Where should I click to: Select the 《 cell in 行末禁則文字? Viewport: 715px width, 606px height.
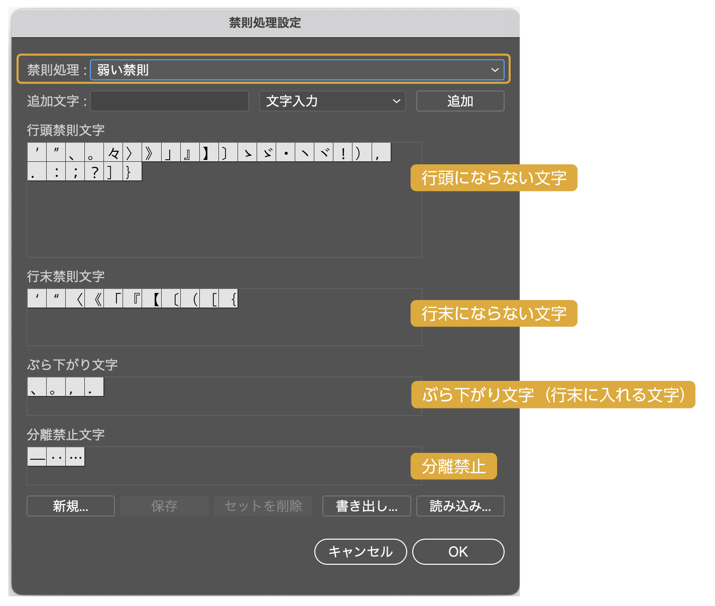point(94,298)
